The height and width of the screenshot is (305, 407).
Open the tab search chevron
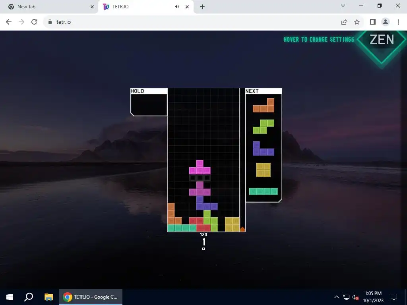click(343, 6)
